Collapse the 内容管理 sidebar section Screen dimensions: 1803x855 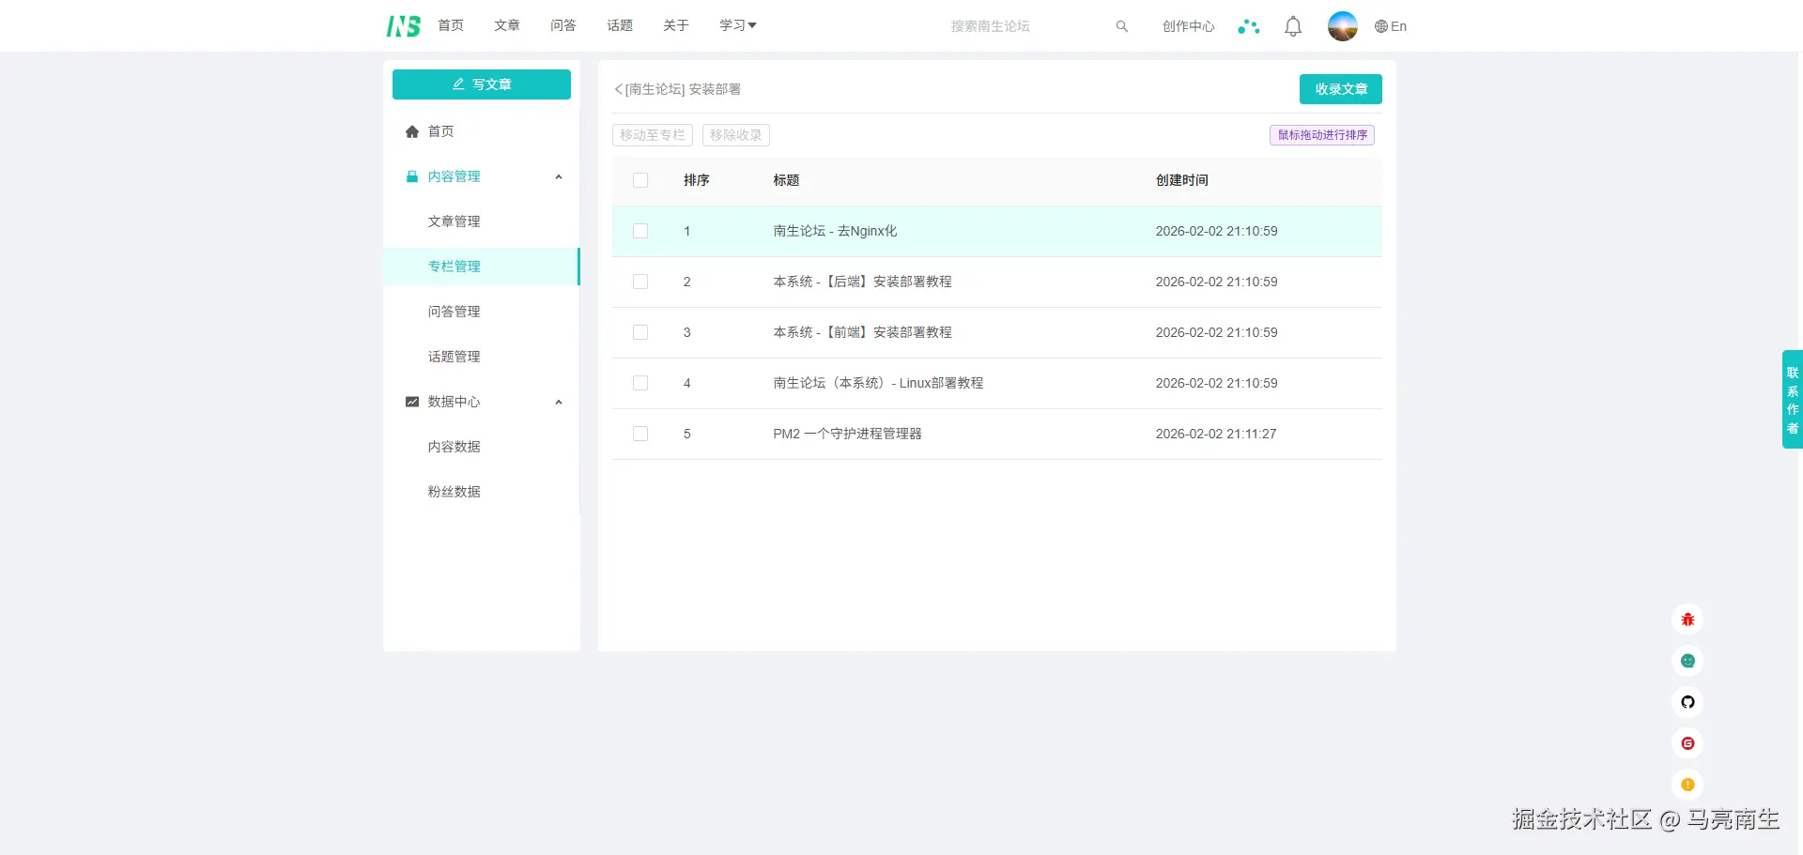559,176
